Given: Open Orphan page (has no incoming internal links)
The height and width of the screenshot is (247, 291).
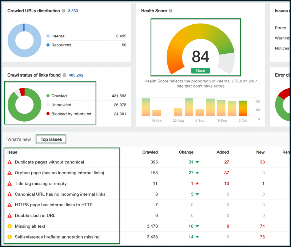Looking at the screenshot, I should point(59,173).
